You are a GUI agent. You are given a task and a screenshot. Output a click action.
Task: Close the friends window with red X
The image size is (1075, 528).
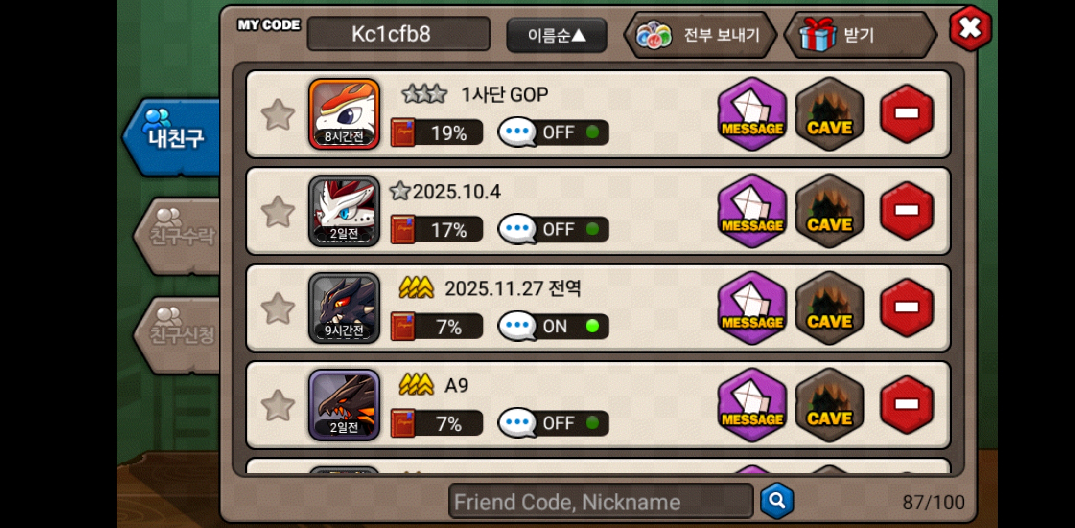pyautogui.click(x=970, y=28)
